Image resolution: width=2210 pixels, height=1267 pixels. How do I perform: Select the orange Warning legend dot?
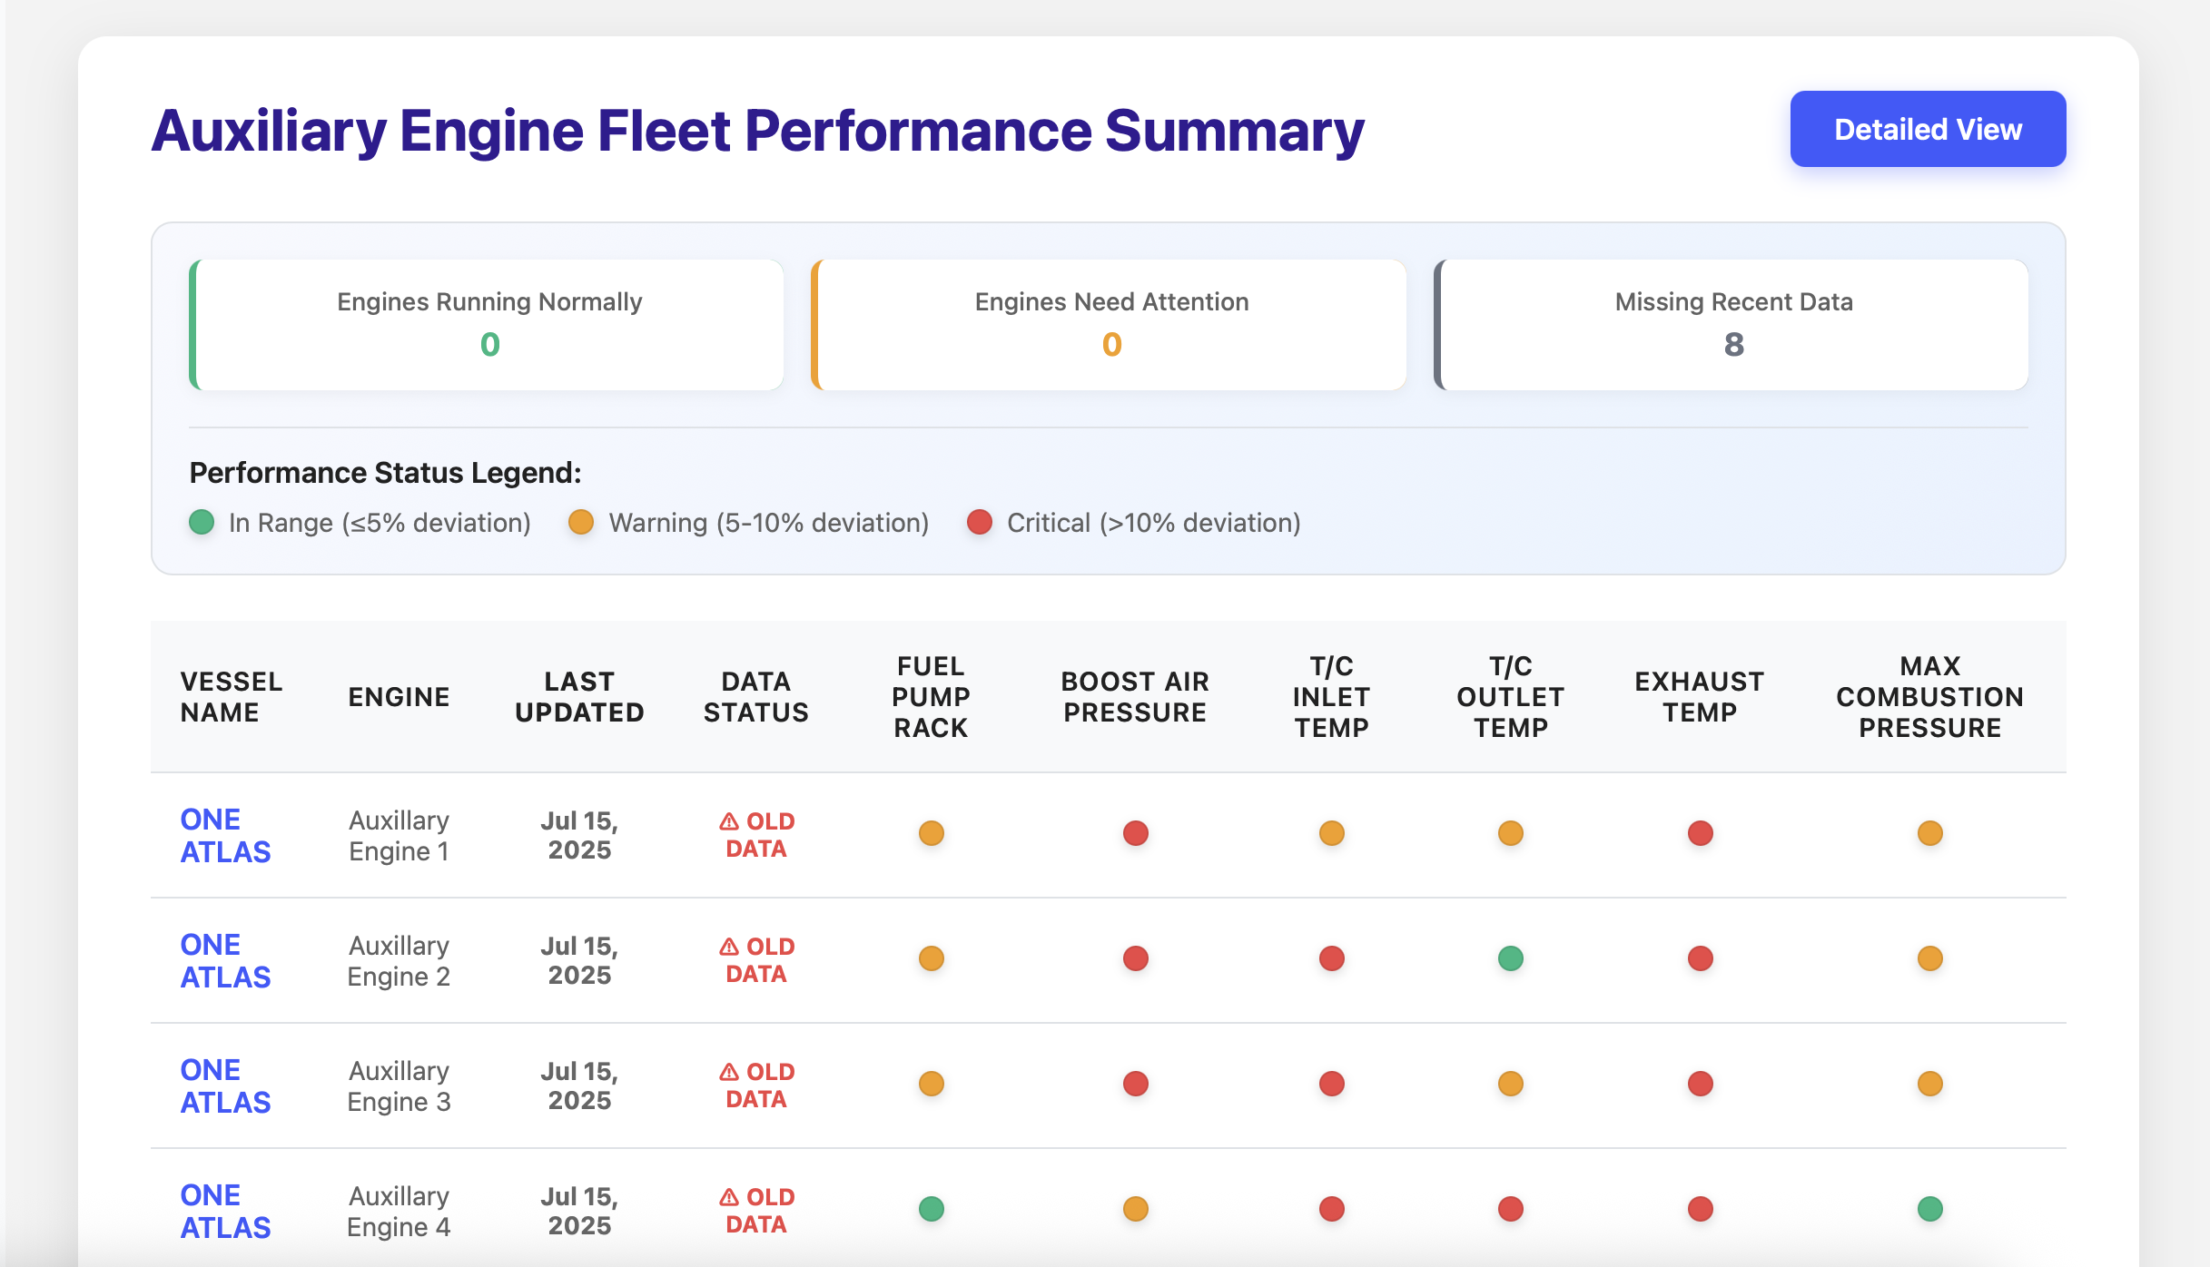click(581, 523)
